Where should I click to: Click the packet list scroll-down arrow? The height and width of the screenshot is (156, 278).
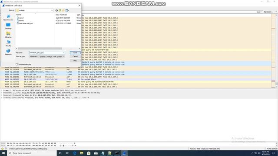(x=276, y=87)
